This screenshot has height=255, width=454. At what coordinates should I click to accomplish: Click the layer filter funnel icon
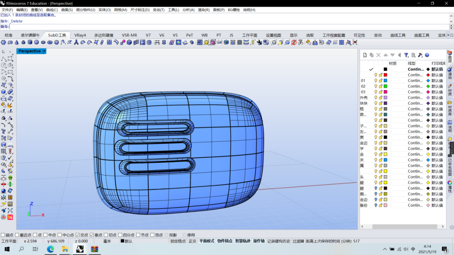[406, 55]
